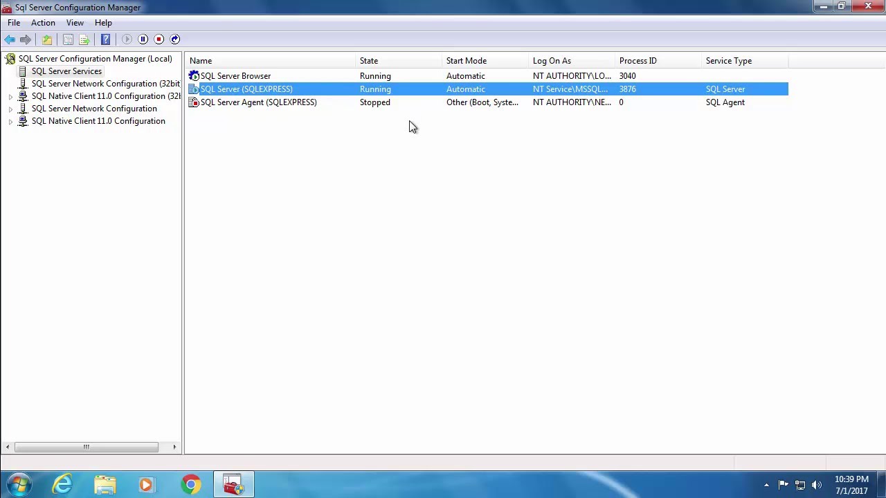Expand the last SQL Native Client 11.0 Configuration node
The width and height of the screenshot is (886, 498).
pyautogui.click(x=10, y=122)
